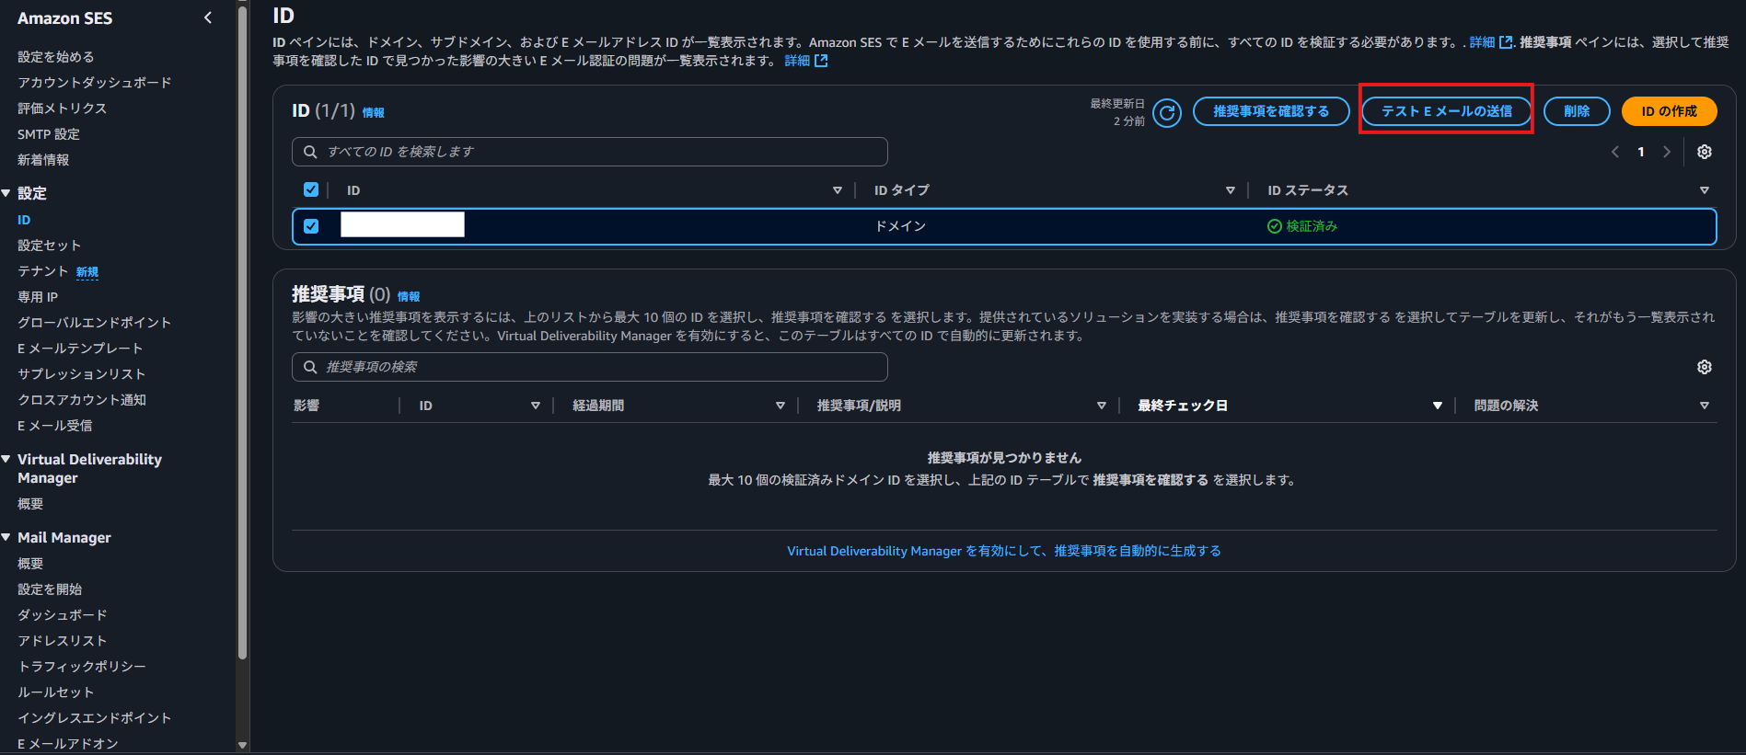The width and height of the screenshot is (1746, 755).
Task: Open 推奨事項 table settings gear icon
Action: pyautogui.click(x=1704, y=367)
